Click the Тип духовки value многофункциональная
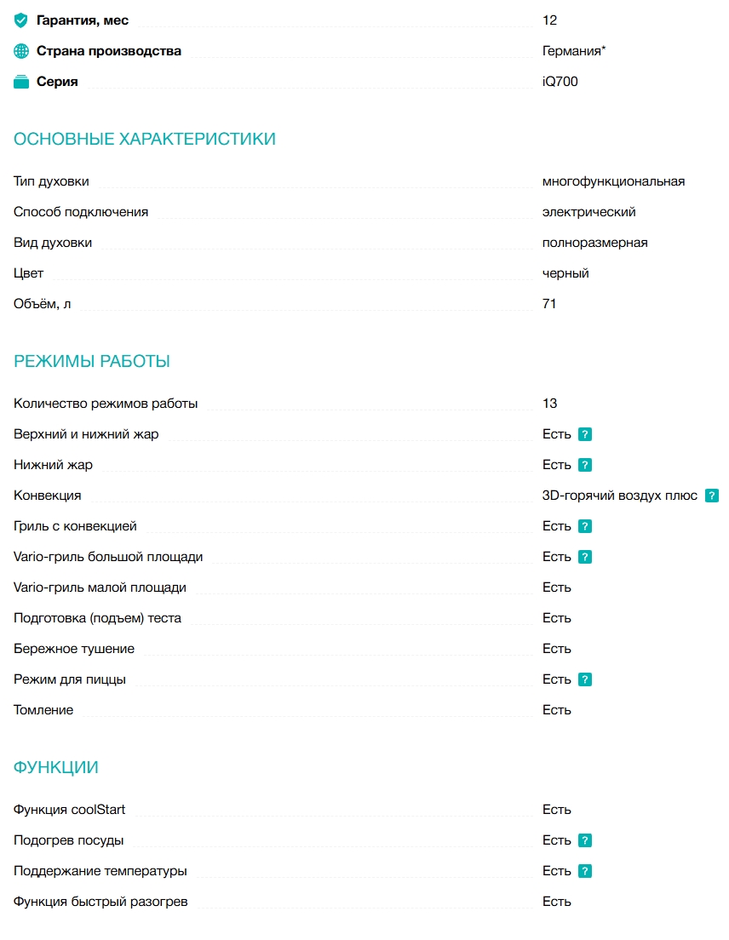729x940 pixels. tap(613, 181)
